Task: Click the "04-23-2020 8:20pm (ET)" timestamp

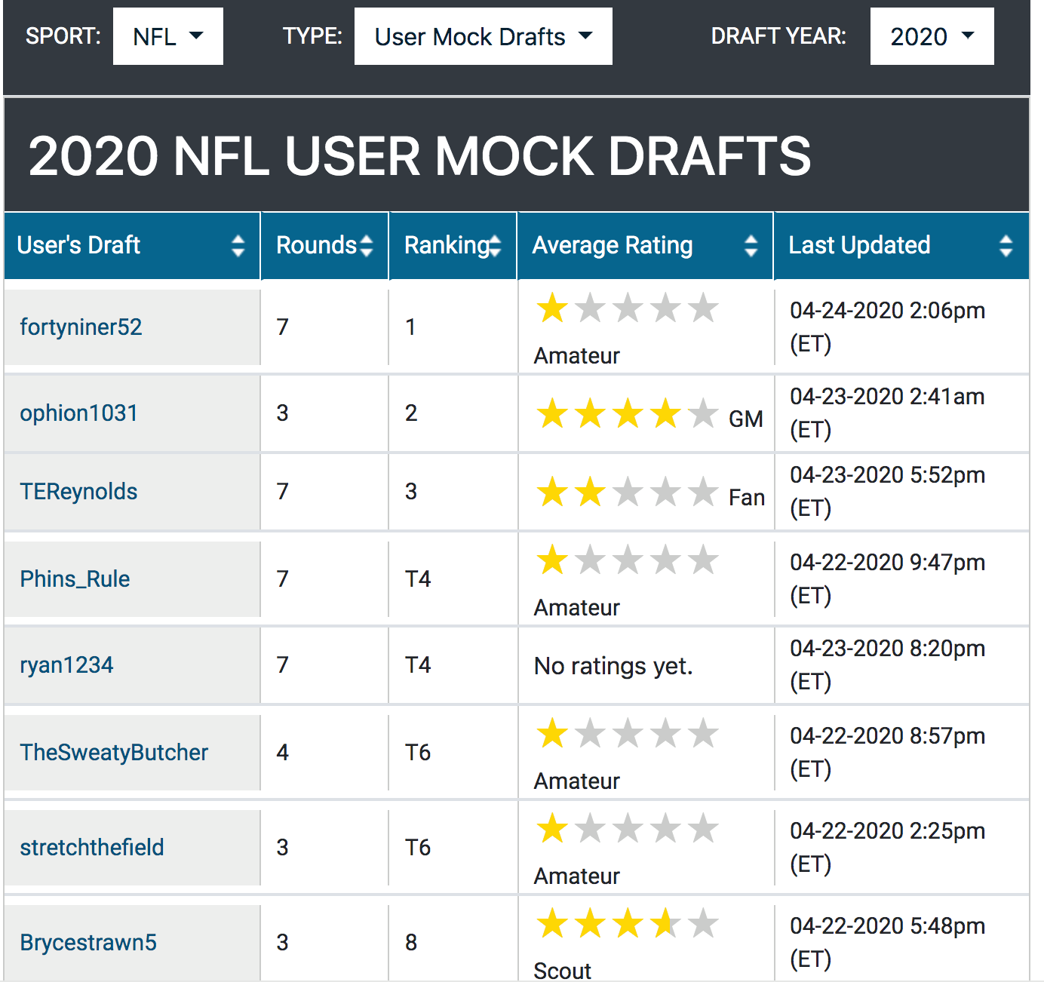Action: 888,664
